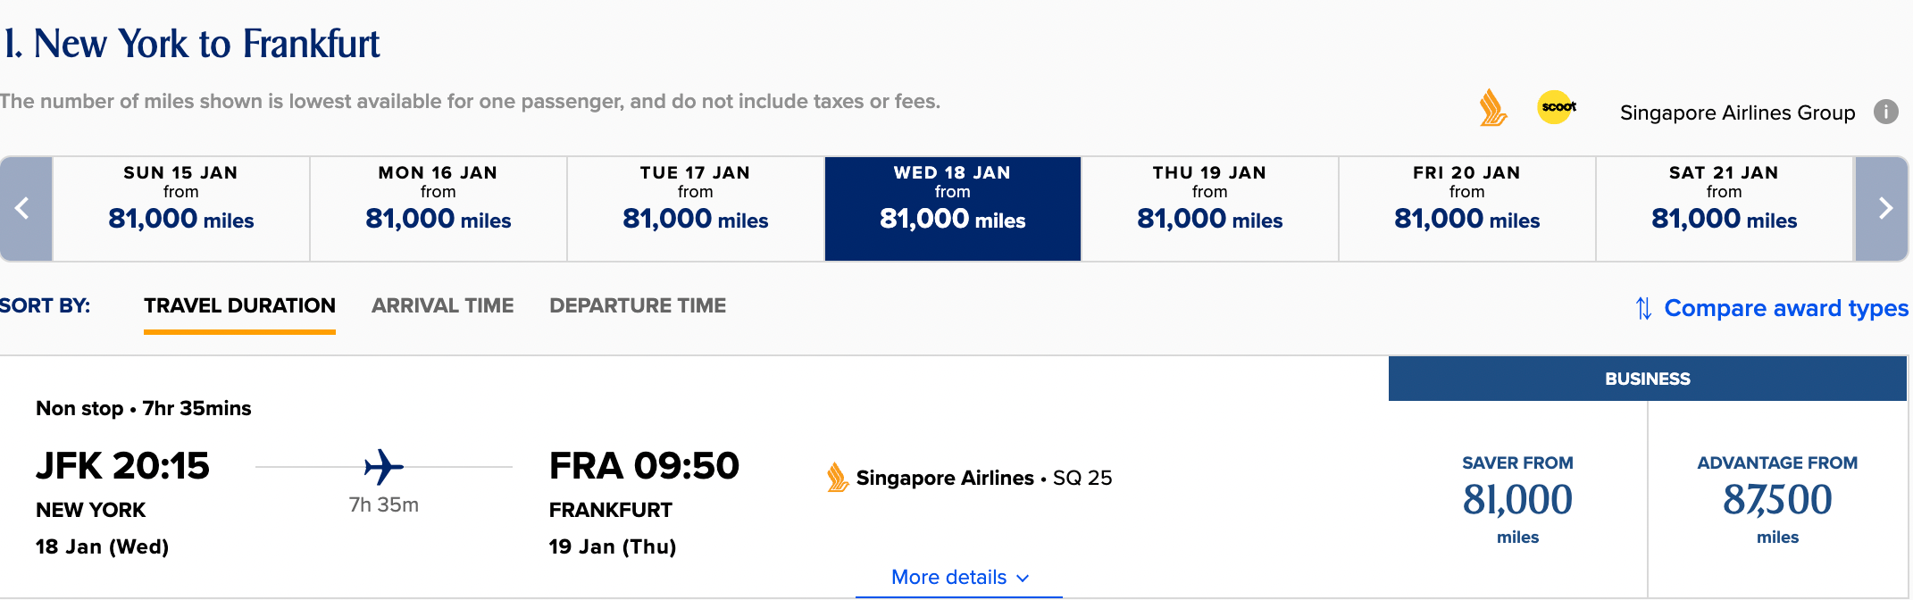1913x600 pixels.
Task: Select sorting by DEPARTURE TIME
Action: click(x=639, y=305)
